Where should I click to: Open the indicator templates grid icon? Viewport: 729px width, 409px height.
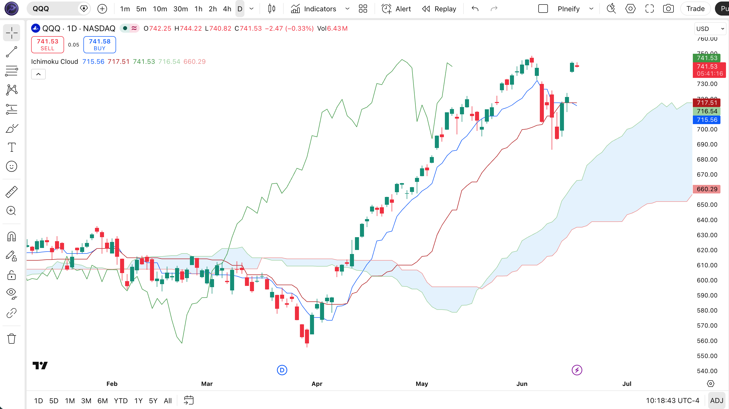point(363,9)
